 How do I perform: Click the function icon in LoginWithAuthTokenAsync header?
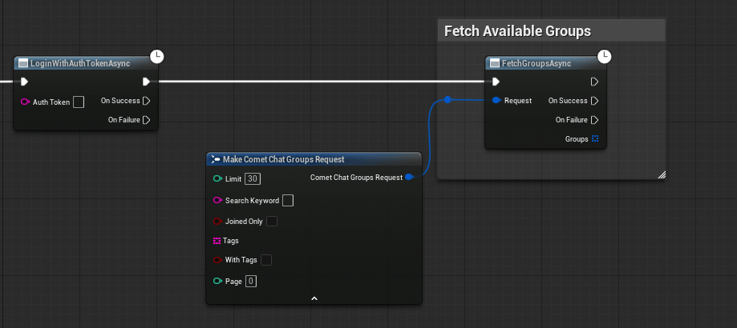point(22,63)
